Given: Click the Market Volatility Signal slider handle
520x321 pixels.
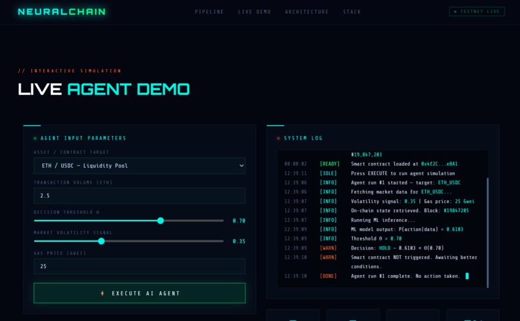Looking at the screenshot, I should (101, 241).
